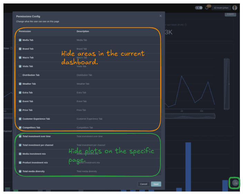Uncheck the Visits Tab permission
This screenshot has height=195, width=243.
[x=20, y=66]
